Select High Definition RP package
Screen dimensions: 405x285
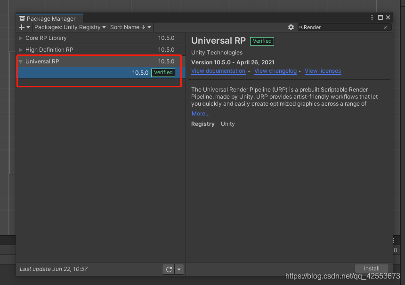[x=101, y=50]
